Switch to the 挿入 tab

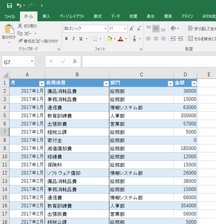coord(46,16)
